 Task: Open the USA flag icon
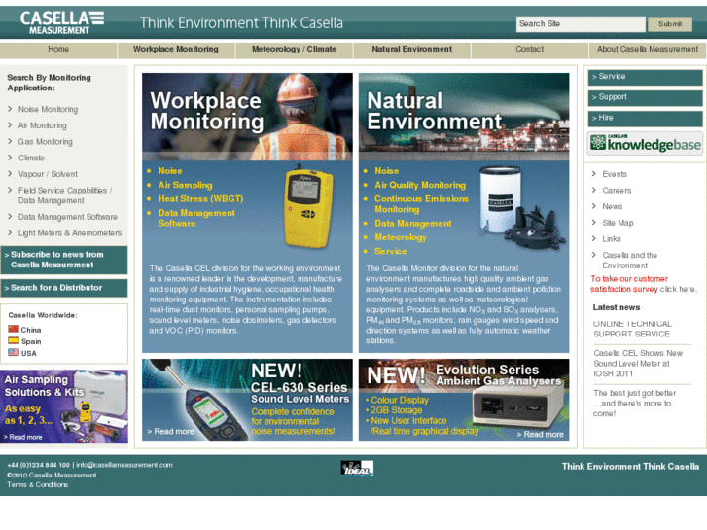coord(14,353)
